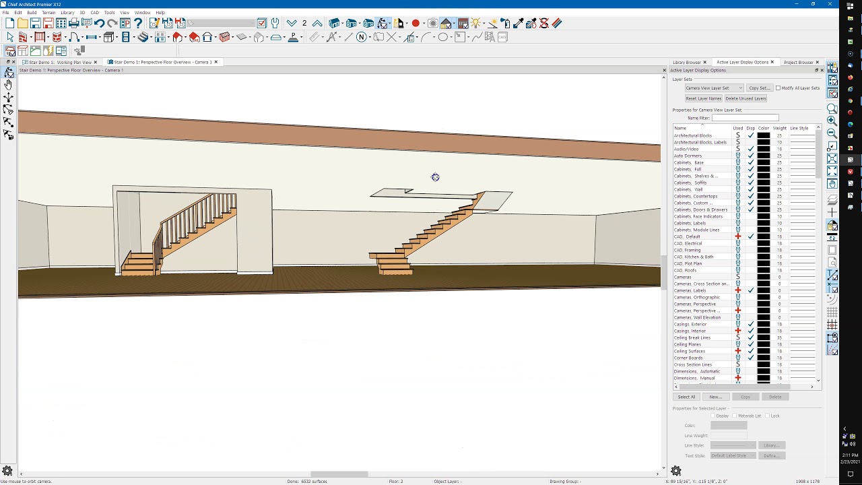Expand the dropdown arrow beside the oval tool

click(x=451, y=37)
